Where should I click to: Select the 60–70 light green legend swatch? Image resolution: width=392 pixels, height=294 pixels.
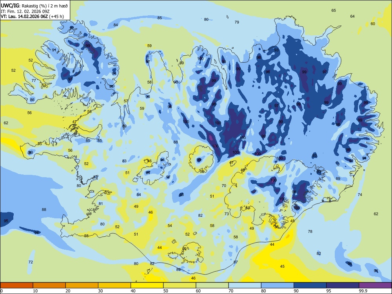click(212, 285)
